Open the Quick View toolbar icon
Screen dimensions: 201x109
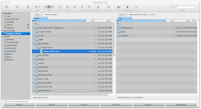pos(7,7)
